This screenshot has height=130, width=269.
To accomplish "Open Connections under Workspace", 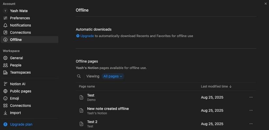I will pyautogui.click(x=29, y=106).
